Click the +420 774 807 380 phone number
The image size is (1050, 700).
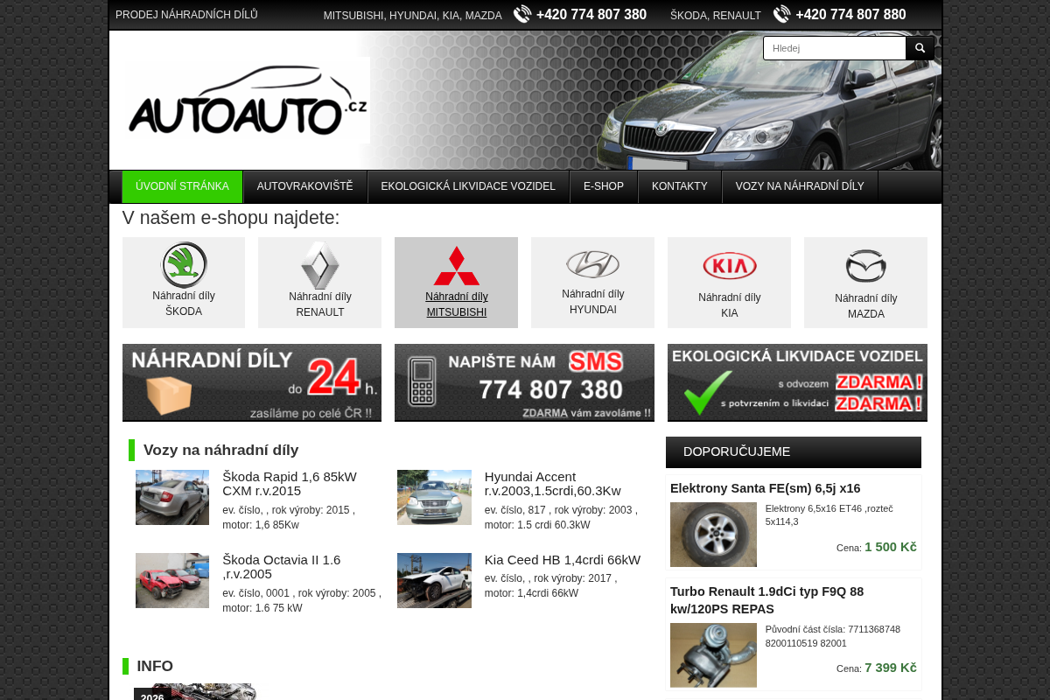tap(591, 14)
